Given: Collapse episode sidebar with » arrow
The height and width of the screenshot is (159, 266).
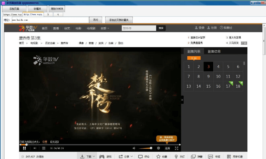Looking at the screenshot, I should 182,100.
